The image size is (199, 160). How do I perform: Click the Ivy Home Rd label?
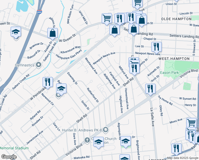coord(165,101)
